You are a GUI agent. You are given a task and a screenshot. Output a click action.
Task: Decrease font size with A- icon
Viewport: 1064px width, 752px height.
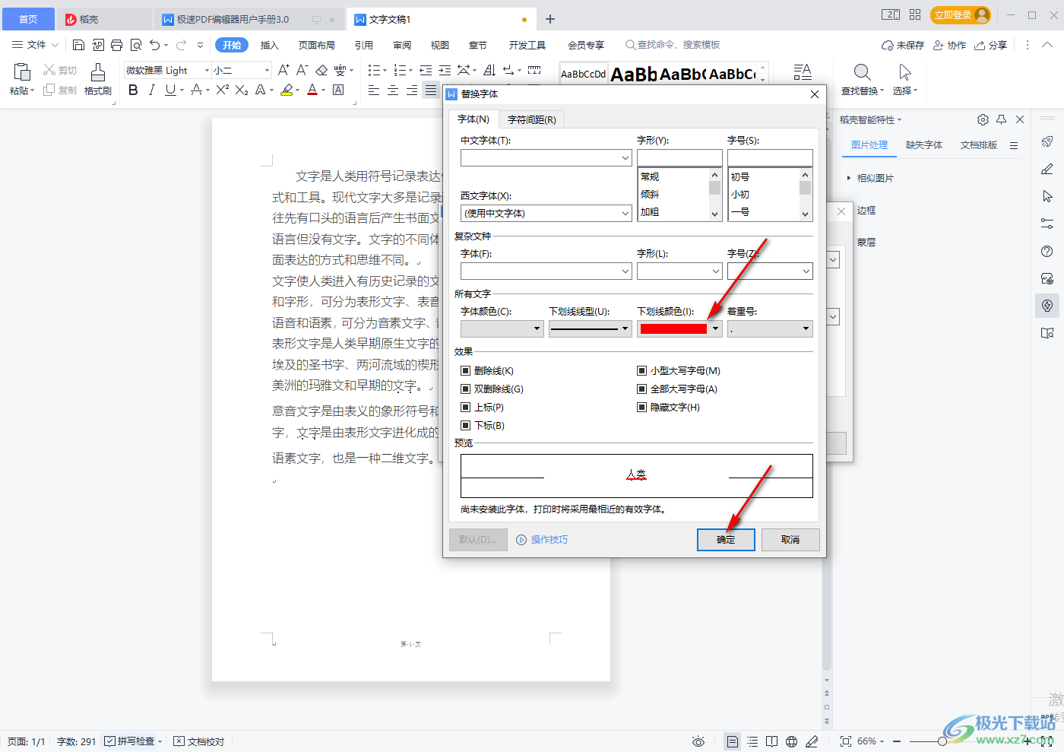pos(302,70)
